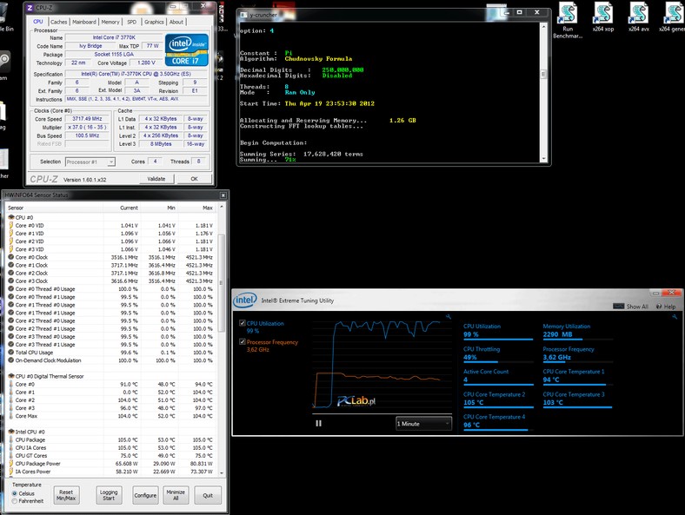Switch to the Memory tab in CPU-Z
Screen dimensions: 685x515
[x=110, y=22]
